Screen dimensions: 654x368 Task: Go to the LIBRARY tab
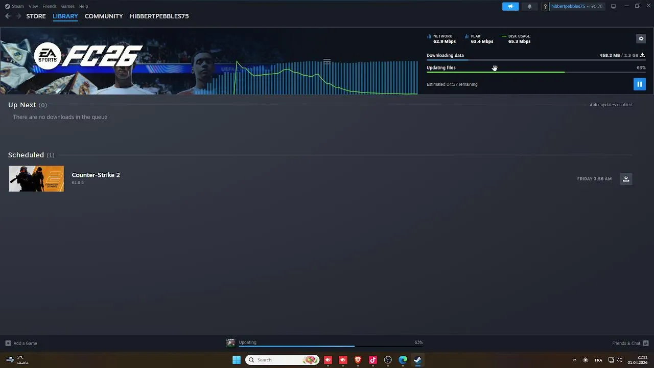[x=65, y=16]
